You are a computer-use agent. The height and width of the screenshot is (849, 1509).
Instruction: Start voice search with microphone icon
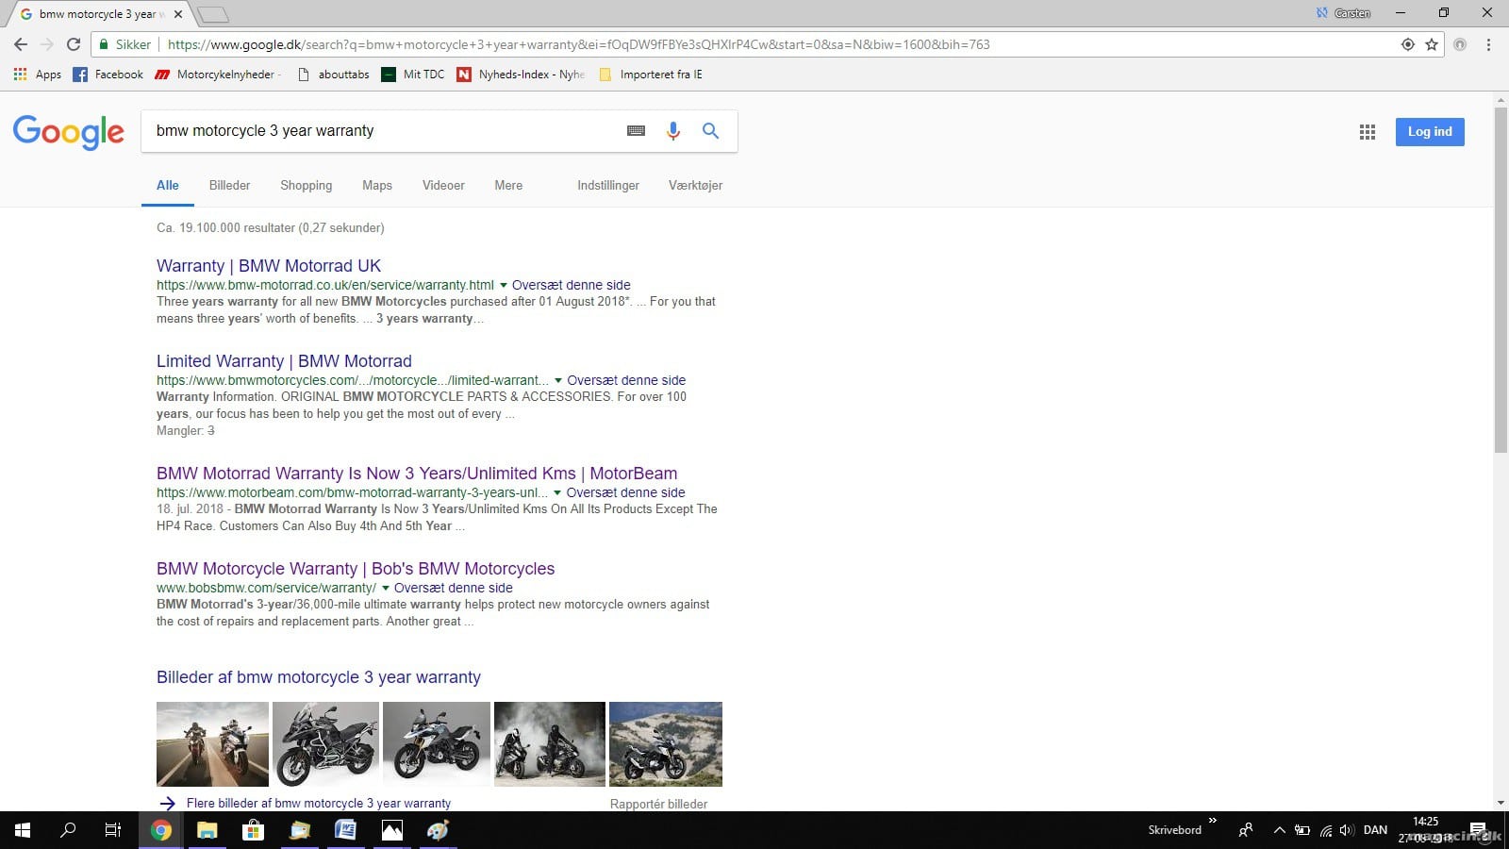pos(673,131)
